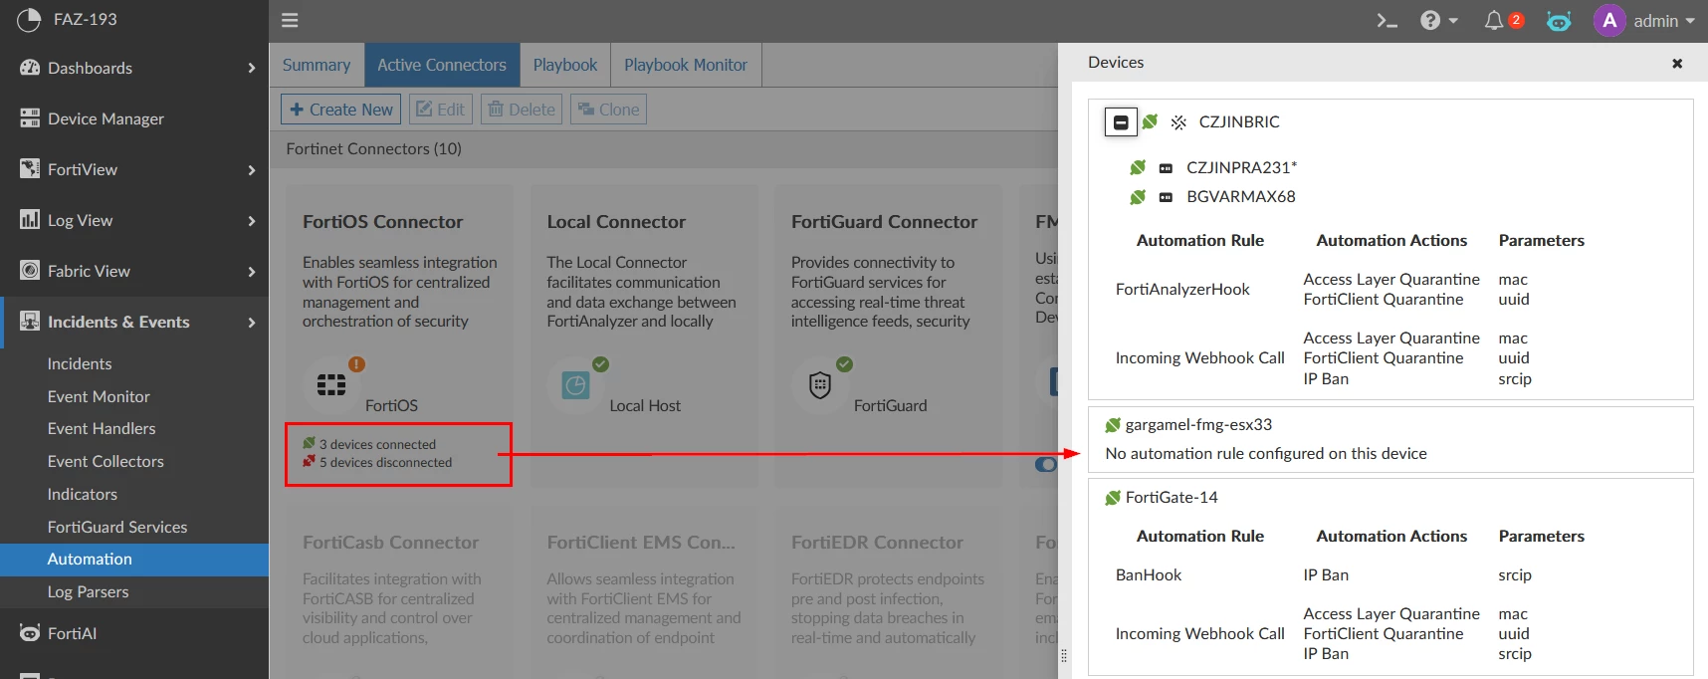Switch to the Playbook Monitor tab
1708x679 pixels.
click(686, 65)
